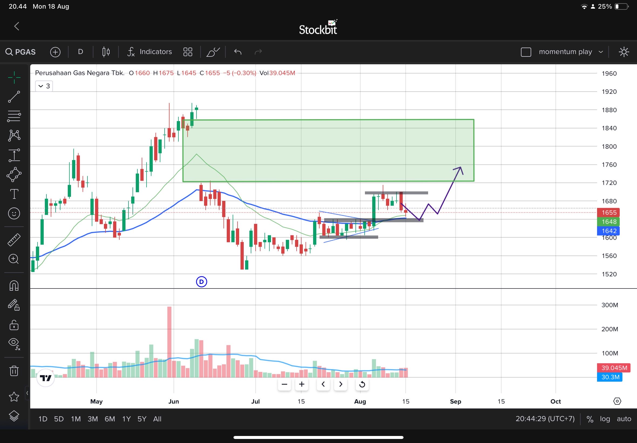Click the green 1648 moving average label

click(x=608, y=222)
